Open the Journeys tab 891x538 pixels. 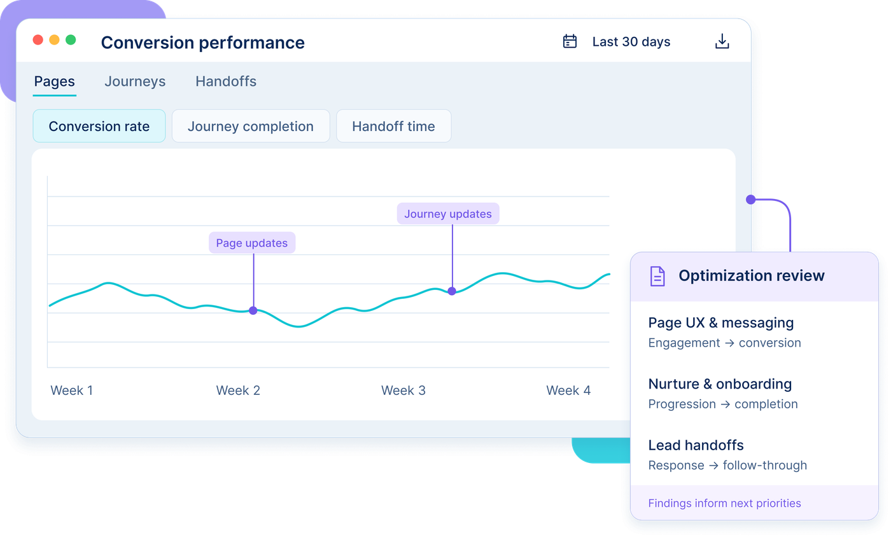pos(135,81)
